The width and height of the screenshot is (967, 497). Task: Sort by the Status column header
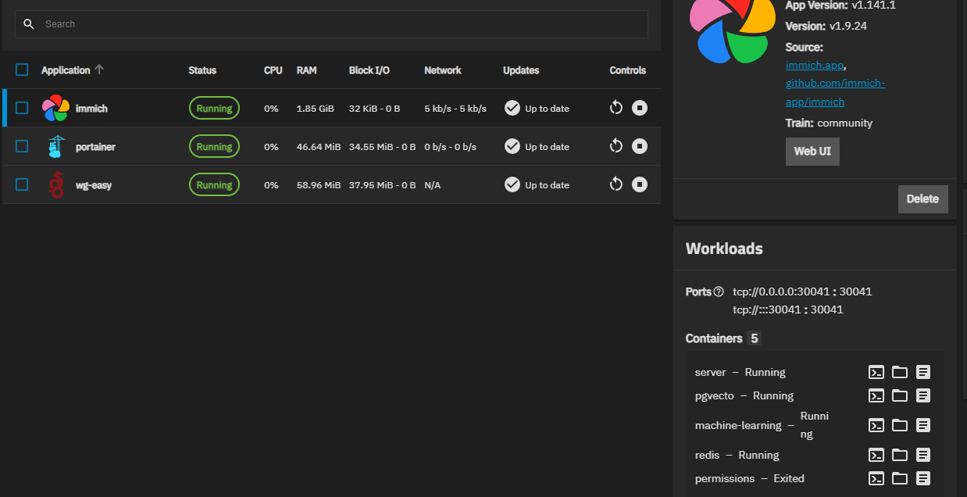pyautogui.click(x=202, y=70)
